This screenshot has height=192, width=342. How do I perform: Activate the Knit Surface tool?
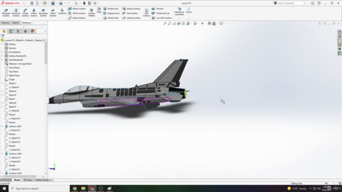(146, 13)
